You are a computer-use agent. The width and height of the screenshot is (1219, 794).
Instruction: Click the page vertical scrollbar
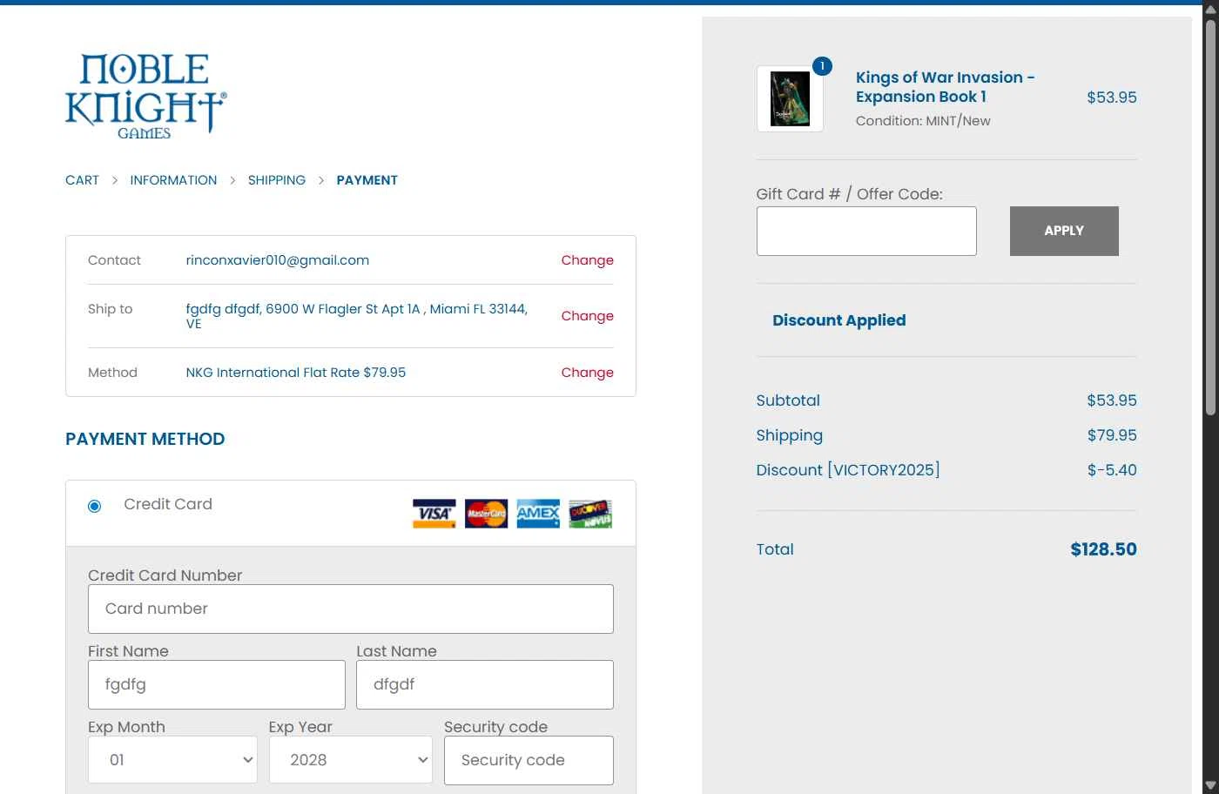[1210, 218]
